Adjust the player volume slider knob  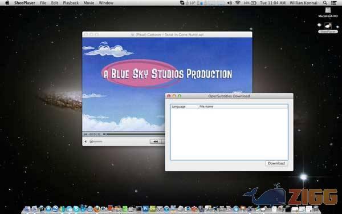pyautogui.click(x=92, y=142)
